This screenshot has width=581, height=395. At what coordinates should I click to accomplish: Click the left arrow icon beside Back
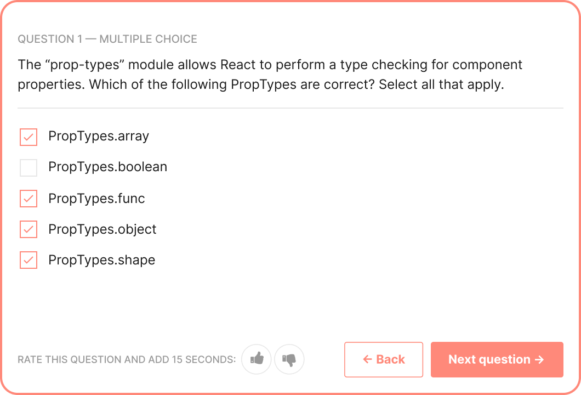click(x=367, y=359)
